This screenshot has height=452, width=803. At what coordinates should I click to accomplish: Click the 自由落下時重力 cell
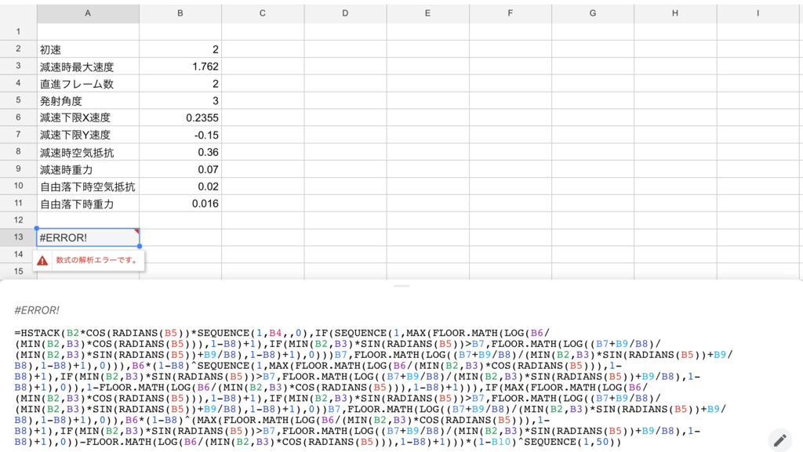(87, 204)
